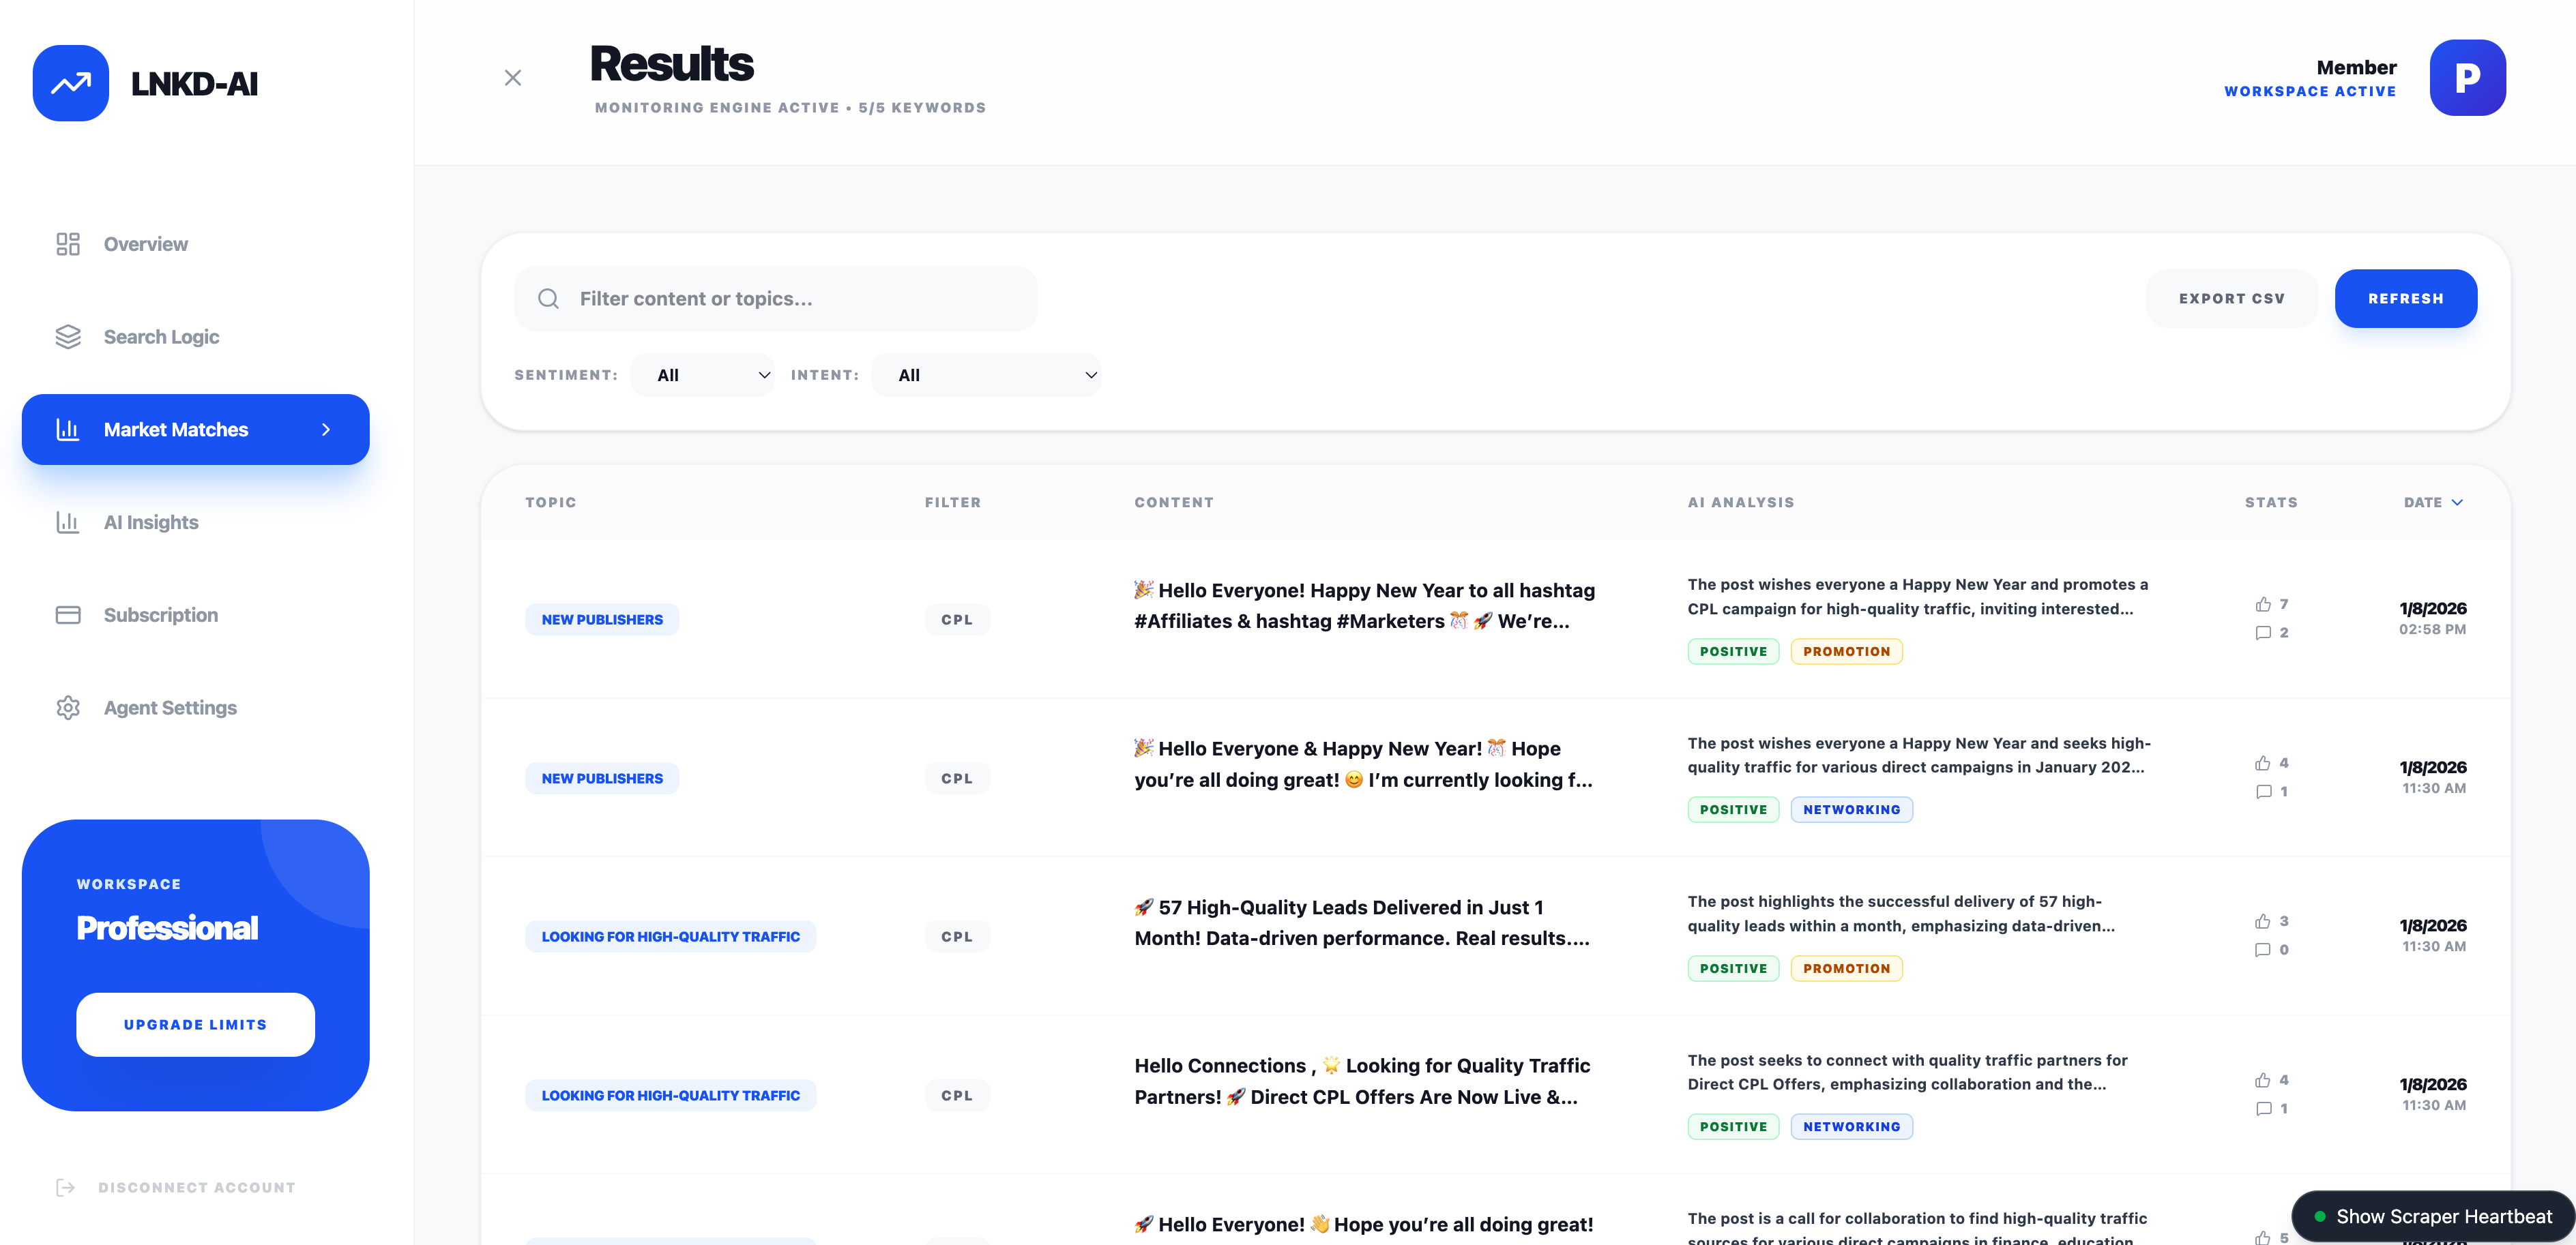Click the Search Logic layers icon

tap(68, 337)
